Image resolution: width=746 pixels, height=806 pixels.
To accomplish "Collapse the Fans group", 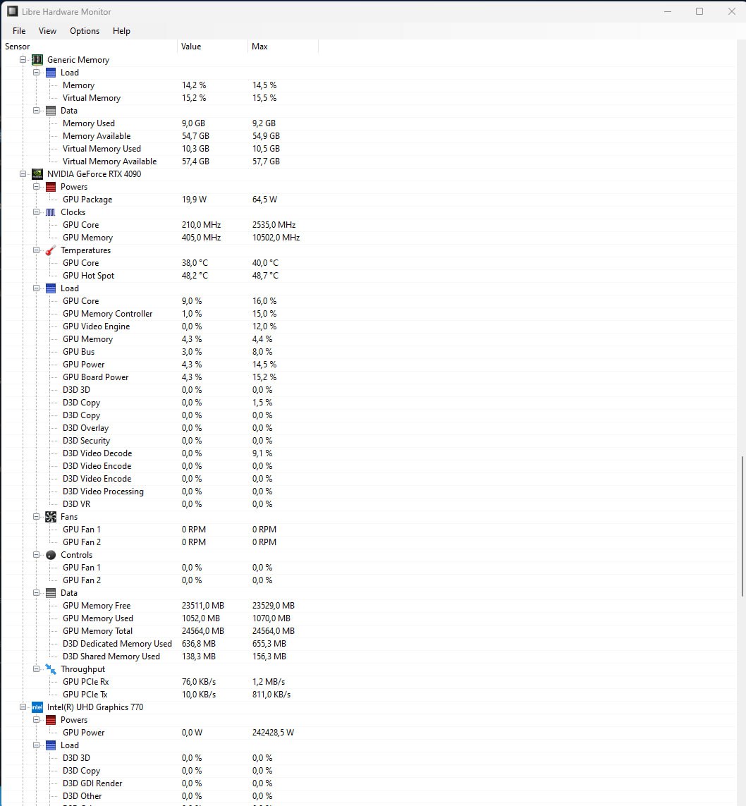I will [x=36, y=517].
